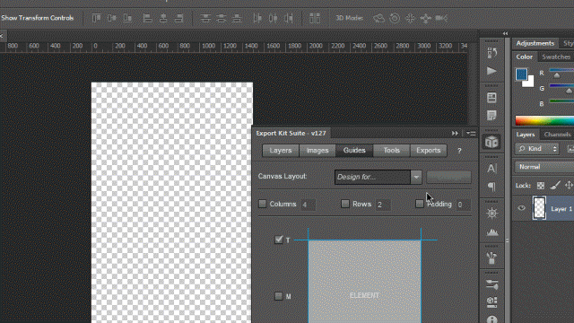Open the Channels panel tab

[x=557, y=135]
